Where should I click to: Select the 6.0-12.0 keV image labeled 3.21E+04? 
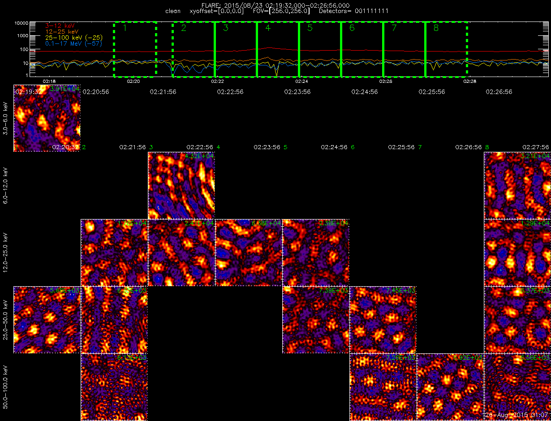pos(517,185)
